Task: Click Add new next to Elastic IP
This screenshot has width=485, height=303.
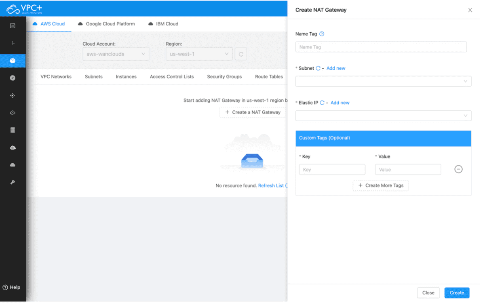Action: click(x=340, y=103)
